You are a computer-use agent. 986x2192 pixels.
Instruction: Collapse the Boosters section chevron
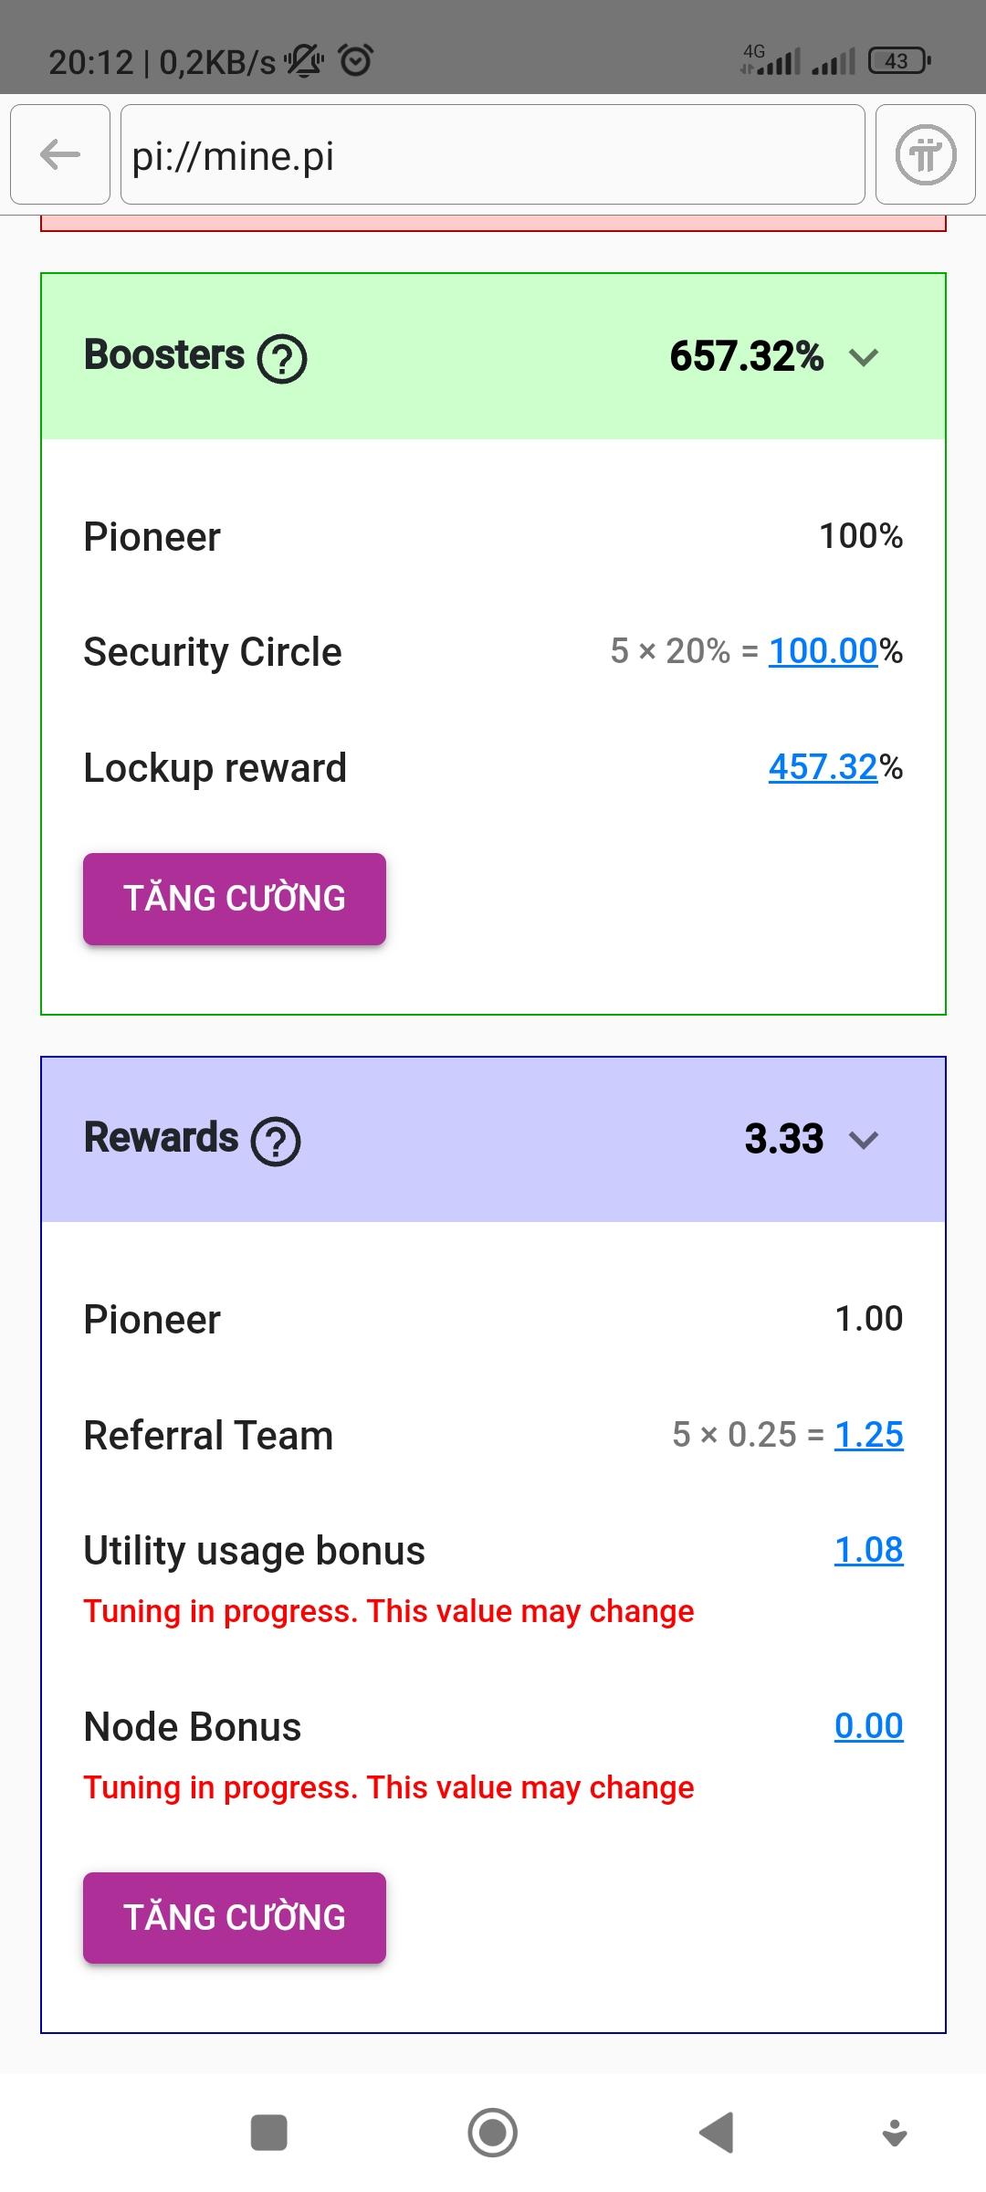point(863,357)
